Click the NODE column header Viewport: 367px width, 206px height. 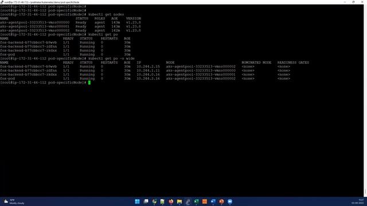tap(170, 62)
